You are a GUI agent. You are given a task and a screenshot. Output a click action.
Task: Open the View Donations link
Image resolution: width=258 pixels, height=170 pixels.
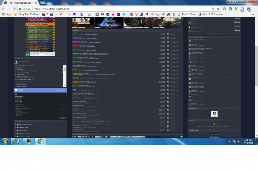pos(214,34)
